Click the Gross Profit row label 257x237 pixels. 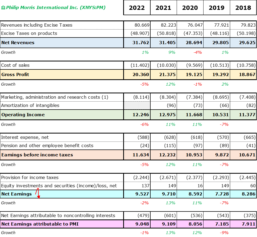pyautogui.click(x=15, y=74)
